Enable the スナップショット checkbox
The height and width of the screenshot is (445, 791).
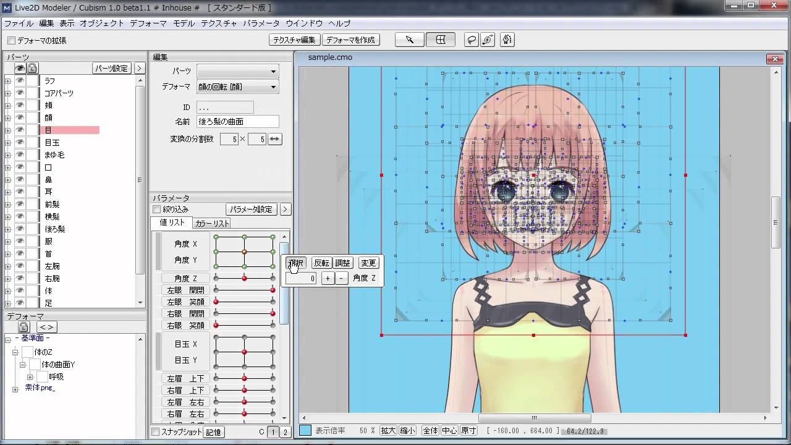point(154,432)
